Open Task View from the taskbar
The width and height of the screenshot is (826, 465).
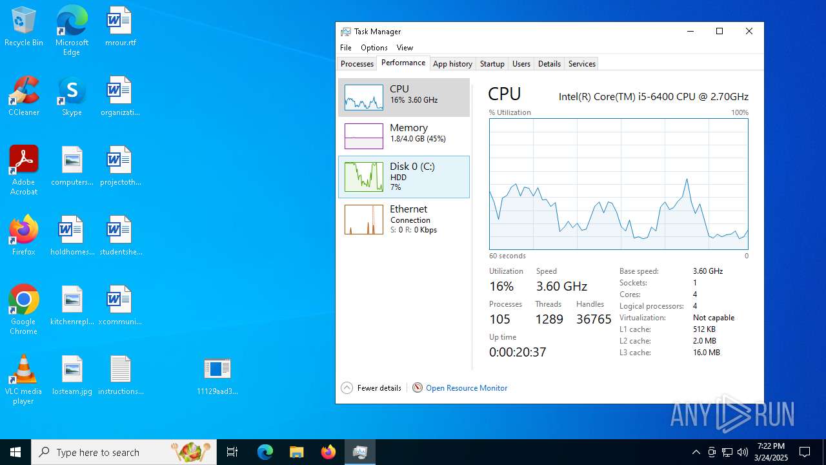click(232, 452)
